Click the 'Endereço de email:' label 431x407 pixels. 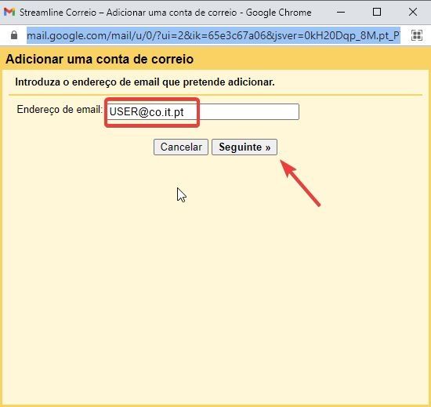60,110
